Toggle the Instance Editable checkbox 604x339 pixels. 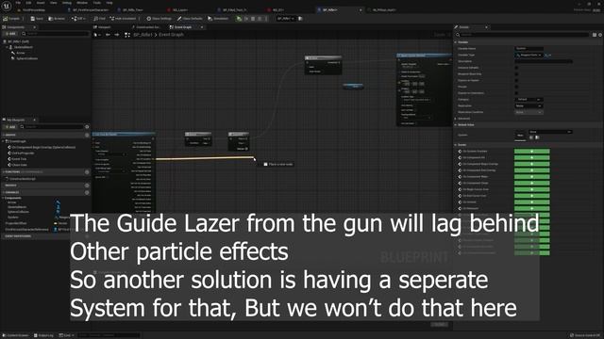tap(516, 68)
